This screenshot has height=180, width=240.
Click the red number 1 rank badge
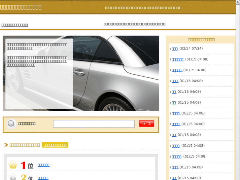coord(23,165)
